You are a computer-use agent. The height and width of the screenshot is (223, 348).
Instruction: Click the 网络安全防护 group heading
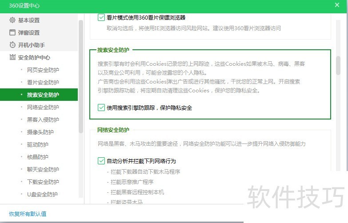[113, 130]
